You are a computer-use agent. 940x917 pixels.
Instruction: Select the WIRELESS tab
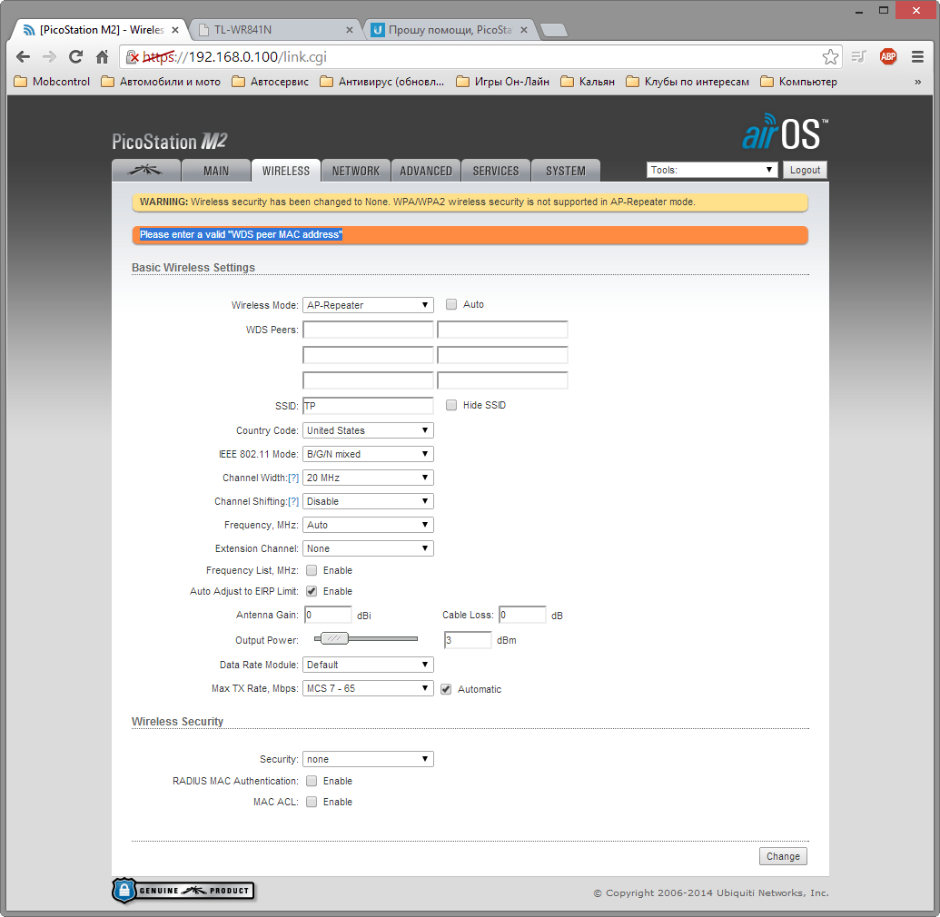286,170
